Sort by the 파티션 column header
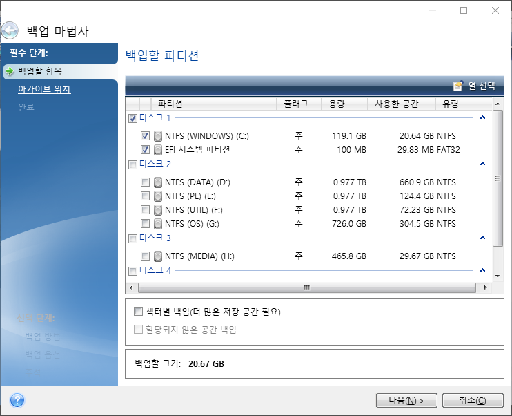 (214, 104)
